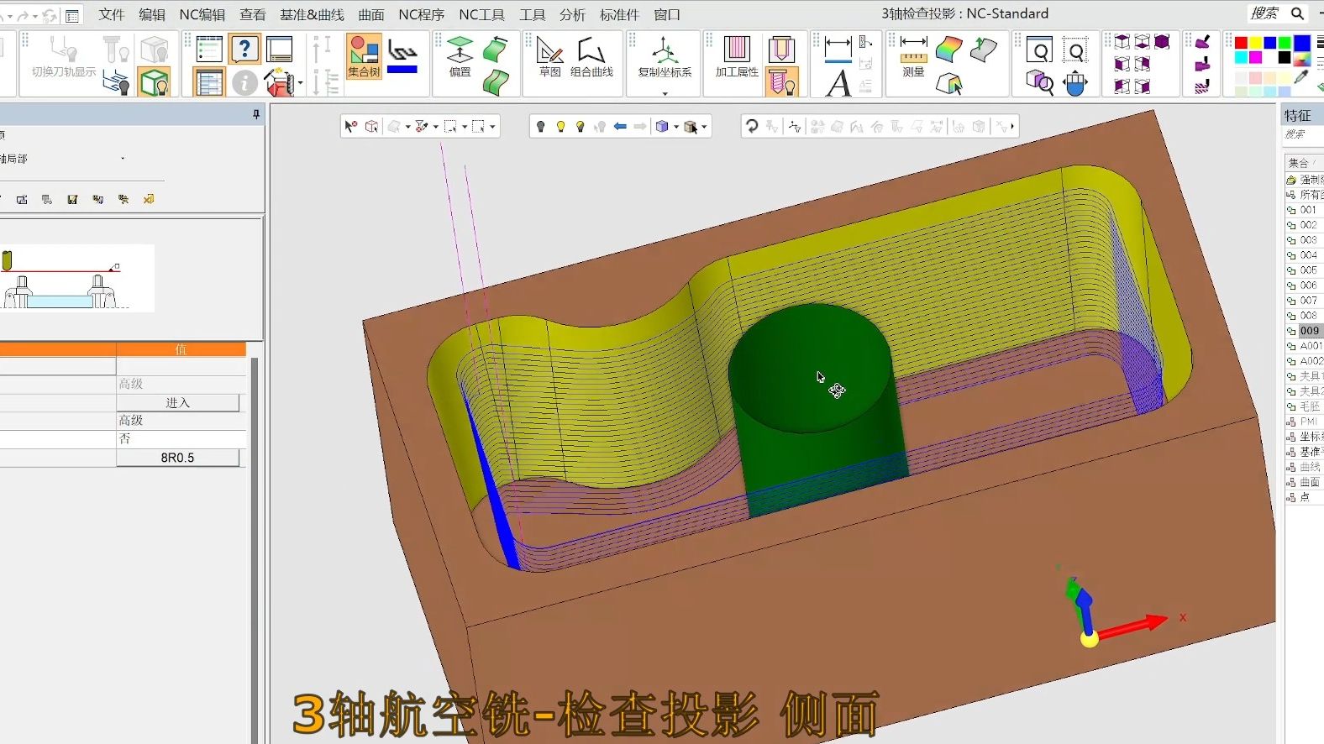Click the save disk icon in left panel toolbar
Screen dimensions: 1324x744
pyautogui.click(x=72, y=199)
